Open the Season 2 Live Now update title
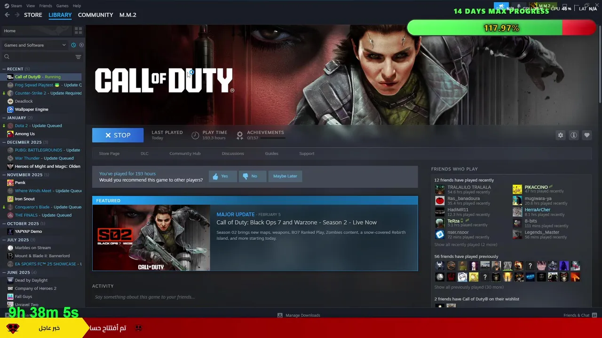This screenshot has width=602, height=338. pyautogui.click(x=296, y=223)
